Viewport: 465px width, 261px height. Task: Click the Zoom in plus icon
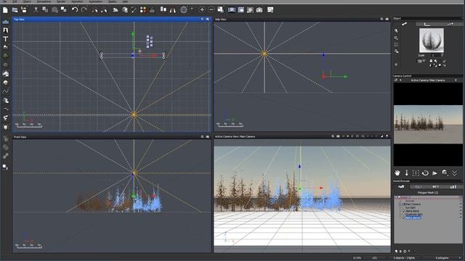pyautogui.click(x=202, y=9)
